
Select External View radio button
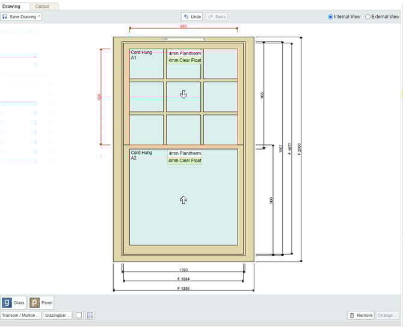click(368, 17)
